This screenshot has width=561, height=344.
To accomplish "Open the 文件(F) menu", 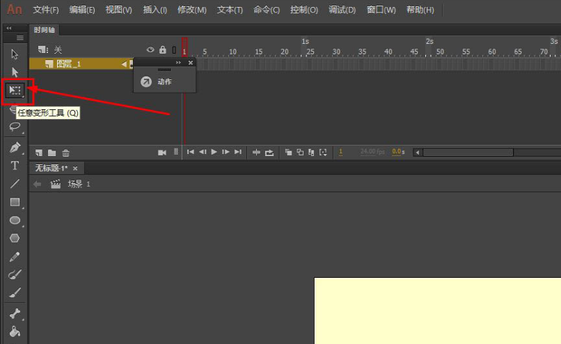I will (x=46, y=10).
